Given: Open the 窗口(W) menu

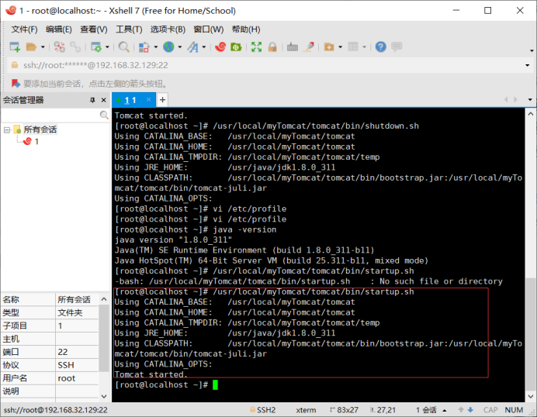Looking at the screenshot, I should click(x=209, y=29).
